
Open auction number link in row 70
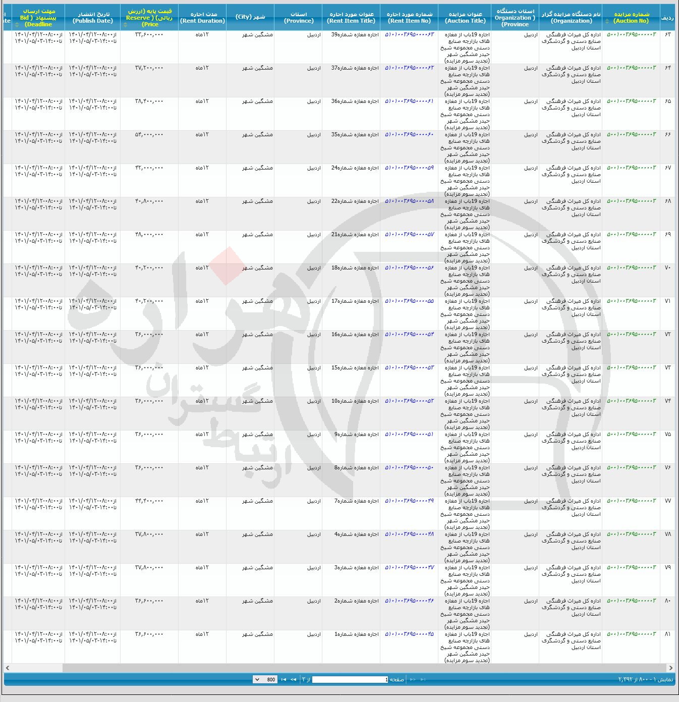pos(631,268)
